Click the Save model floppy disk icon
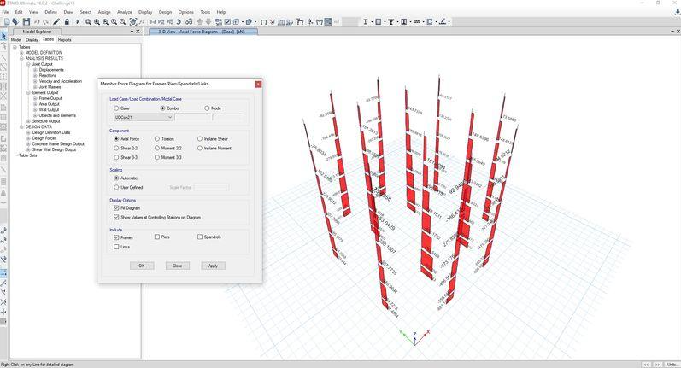The height and width of the screenshot is (368, 681). (x=26, y=21)
